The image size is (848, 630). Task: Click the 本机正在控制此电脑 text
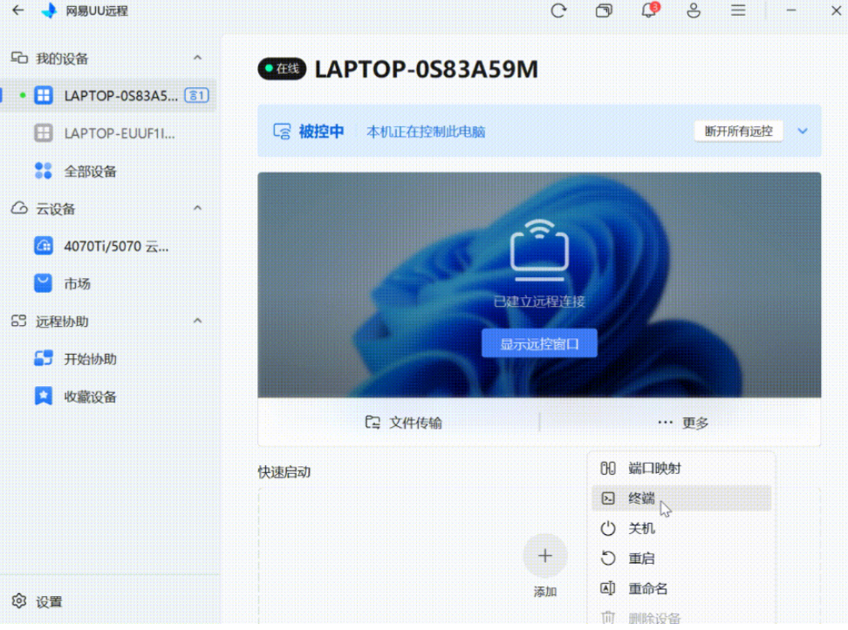tap(426, 132)
